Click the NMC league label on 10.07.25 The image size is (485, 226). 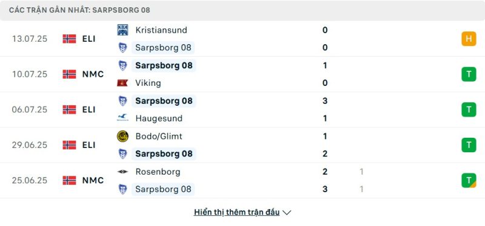coord(93,74)
